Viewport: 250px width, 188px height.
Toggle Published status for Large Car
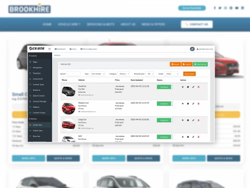[165, 120]
